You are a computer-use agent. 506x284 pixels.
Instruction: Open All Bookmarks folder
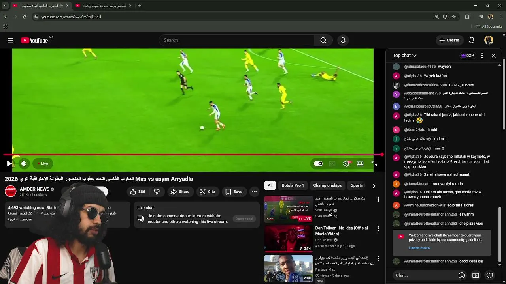tap(489, 26)
